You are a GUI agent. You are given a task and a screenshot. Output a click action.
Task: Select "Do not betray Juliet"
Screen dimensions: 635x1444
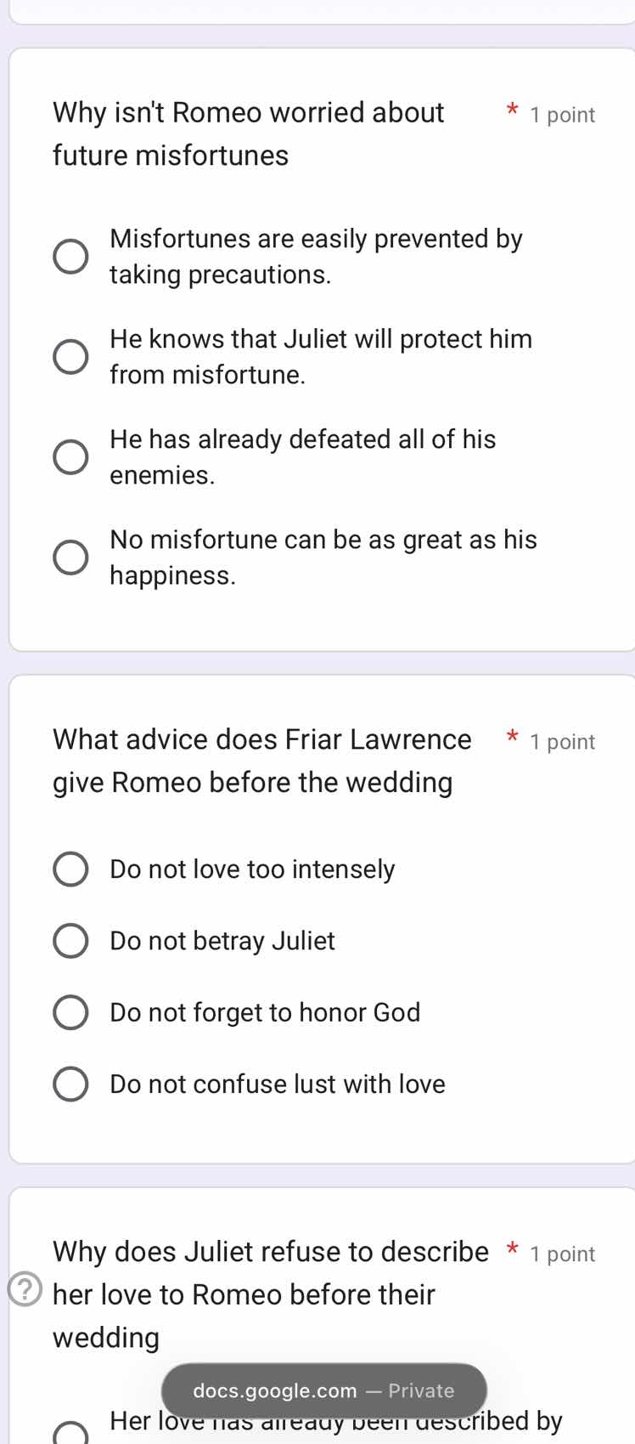click(x=70, y=941)
